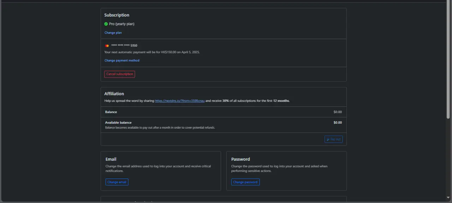Click the Pay out button

point(333,139)
